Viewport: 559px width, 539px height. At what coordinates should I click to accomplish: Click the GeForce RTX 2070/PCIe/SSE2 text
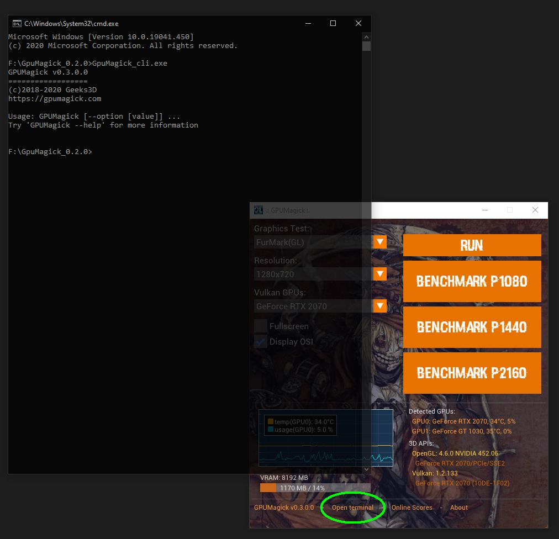point(460,463)
